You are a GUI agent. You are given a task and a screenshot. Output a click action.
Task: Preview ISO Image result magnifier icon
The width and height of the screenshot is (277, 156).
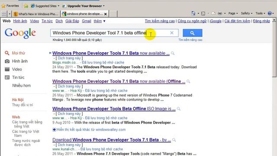point(179,109)
